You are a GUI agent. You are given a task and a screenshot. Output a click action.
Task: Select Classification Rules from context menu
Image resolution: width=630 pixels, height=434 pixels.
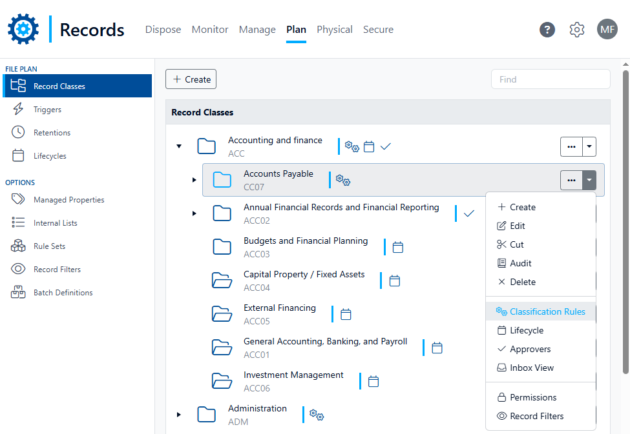(547, 311)
